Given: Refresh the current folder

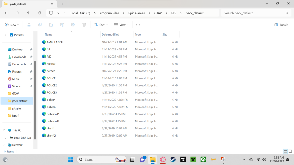Looking at the screenshot, I should click(39, 13).
